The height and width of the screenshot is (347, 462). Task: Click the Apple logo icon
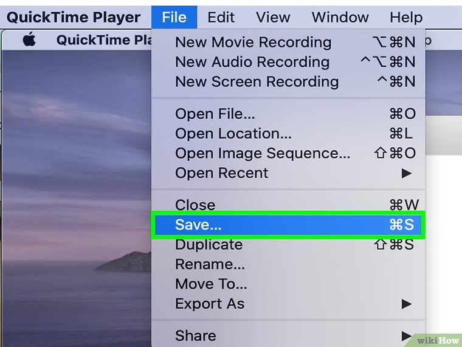(29, 40)
